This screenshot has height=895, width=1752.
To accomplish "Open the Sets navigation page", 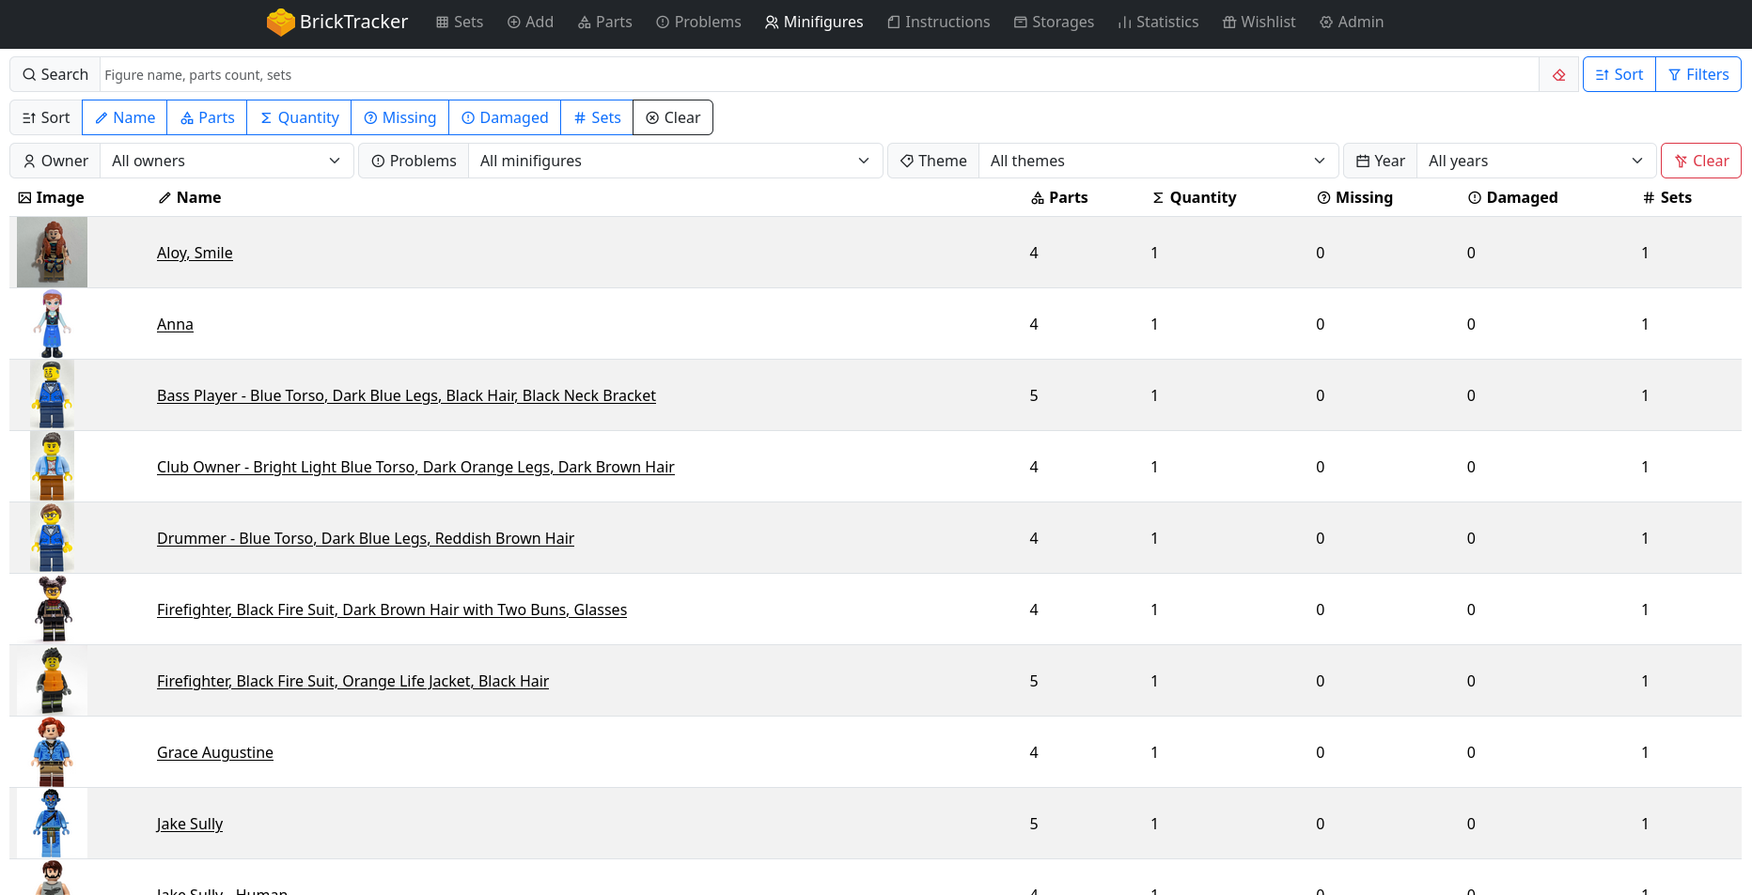I will pyautogui.click(x=459, y=22).
